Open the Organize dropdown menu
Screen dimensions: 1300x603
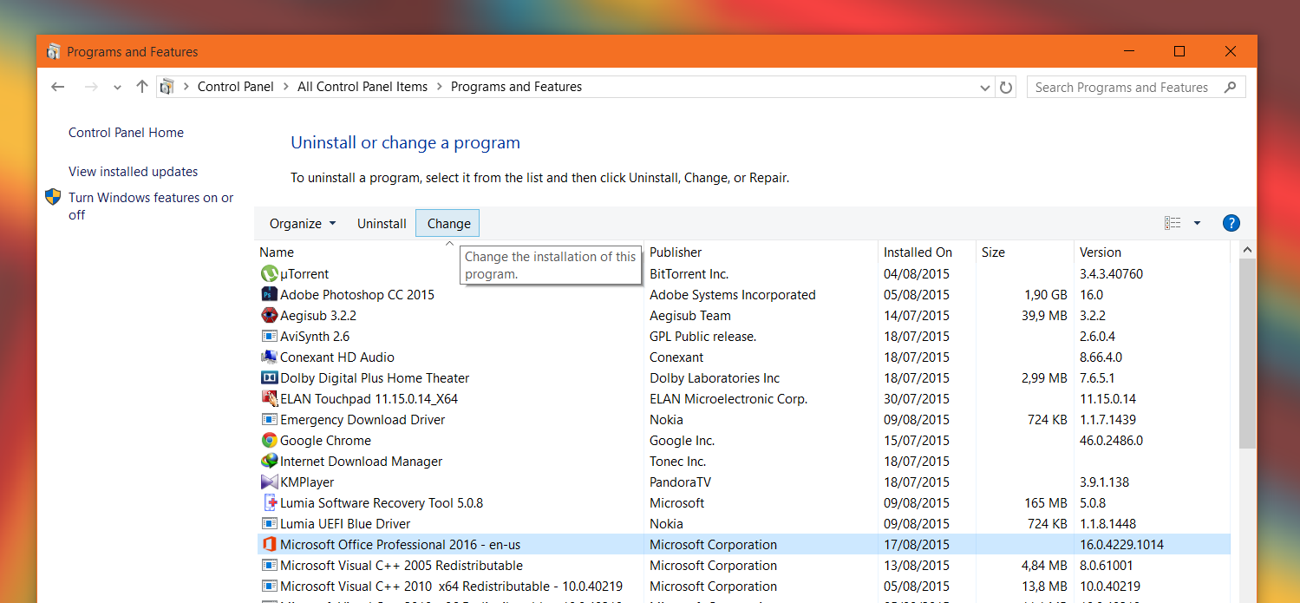click(x=303, y=223)
